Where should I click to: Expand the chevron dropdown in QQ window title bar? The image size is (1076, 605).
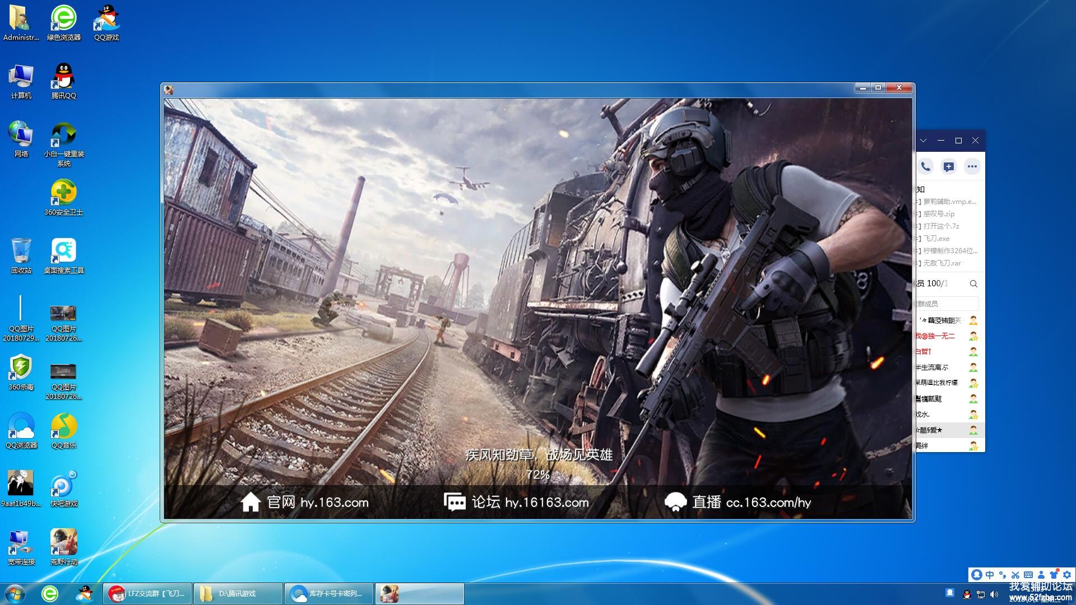pos(923,141)
